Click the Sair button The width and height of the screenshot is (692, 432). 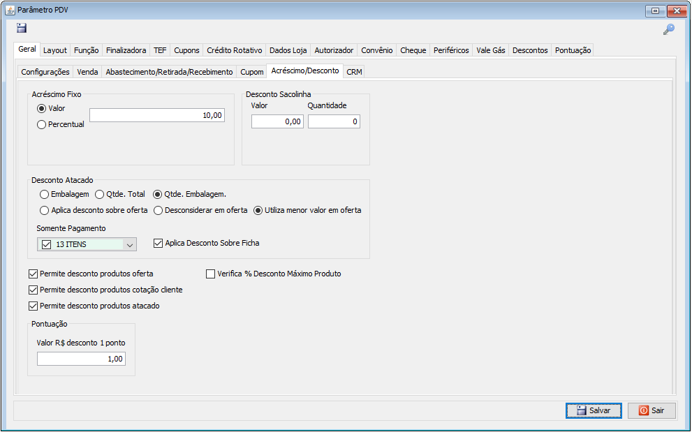coord(651,411)
